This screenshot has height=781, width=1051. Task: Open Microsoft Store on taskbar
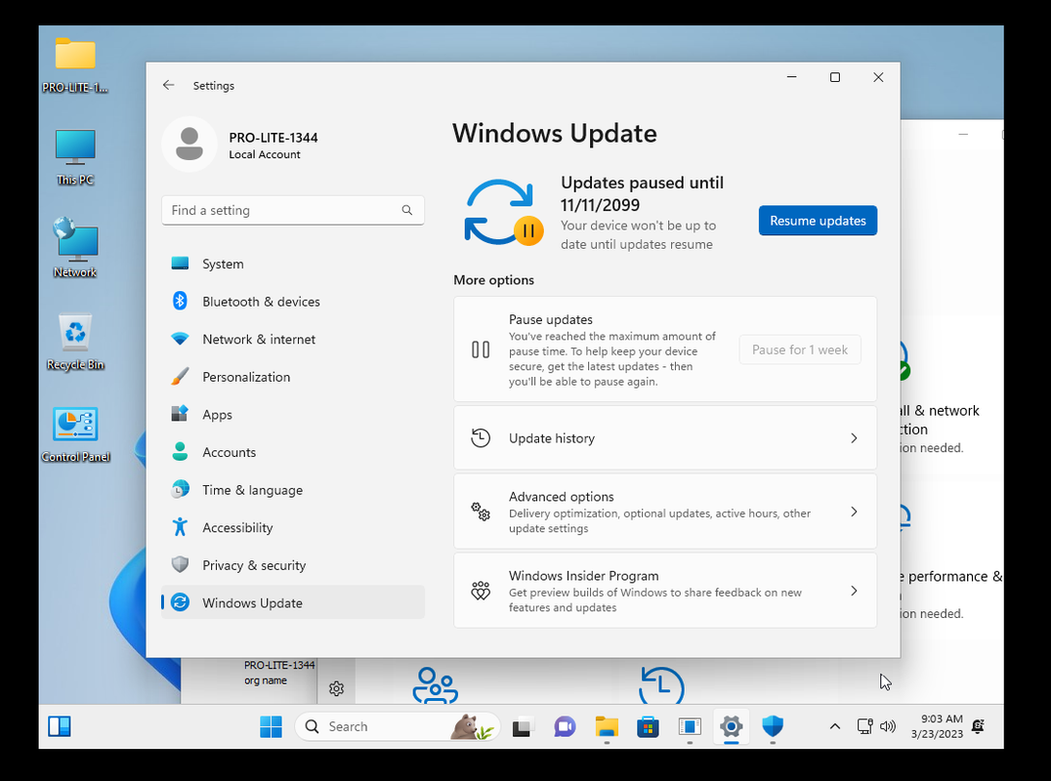coord(649,726)
